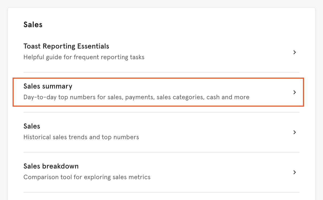
Task: Click the arrow icon for Sales summary
Action: click(x=294, y=92)
